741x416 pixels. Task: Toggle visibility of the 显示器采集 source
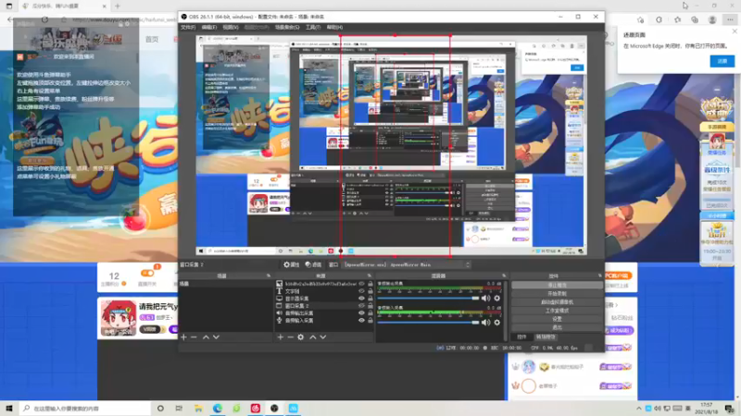click(361, 298)
